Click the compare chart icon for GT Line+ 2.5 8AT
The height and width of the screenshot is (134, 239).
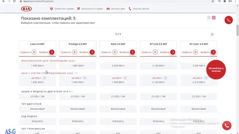tap(195, 52)
